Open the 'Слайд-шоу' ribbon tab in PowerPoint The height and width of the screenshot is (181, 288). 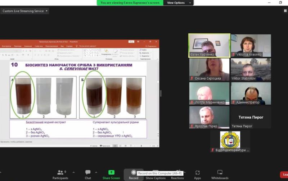click(x=39, y=46)
